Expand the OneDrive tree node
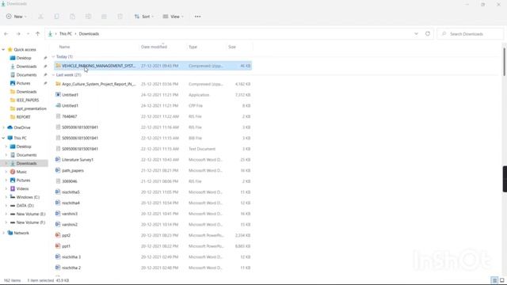The width and height of the screenshot is (507, 285). tap(3, 127)
